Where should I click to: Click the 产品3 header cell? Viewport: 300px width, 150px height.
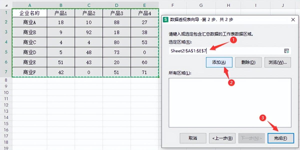point(117,13)
